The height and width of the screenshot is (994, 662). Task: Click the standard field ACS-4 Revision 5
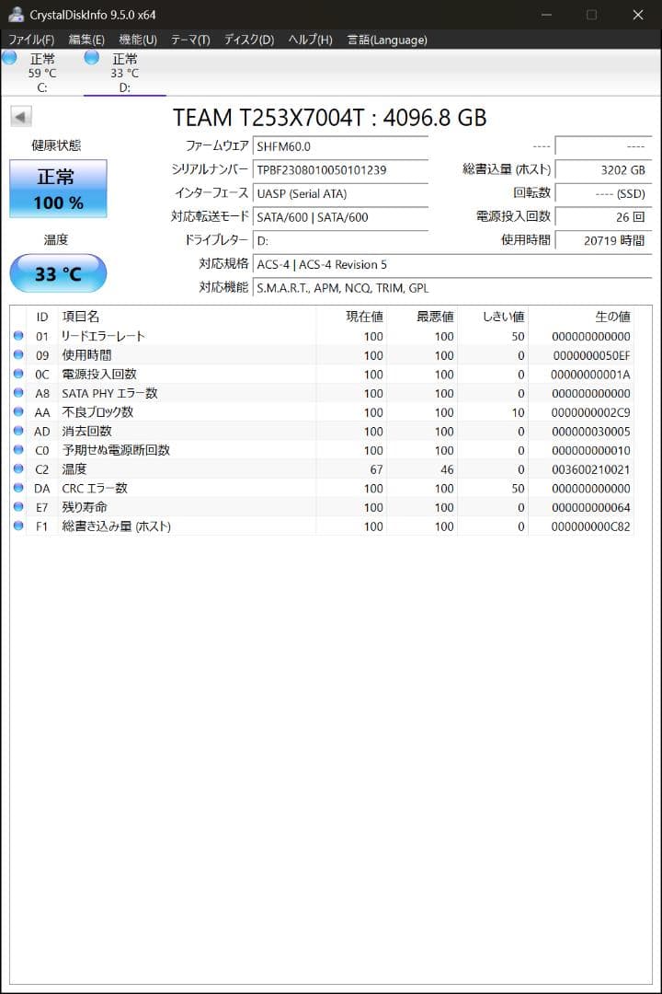click(x=452, y=264)
